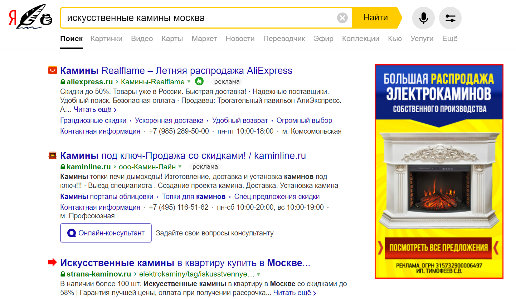Switch to the Карты tab

(172, 39)
